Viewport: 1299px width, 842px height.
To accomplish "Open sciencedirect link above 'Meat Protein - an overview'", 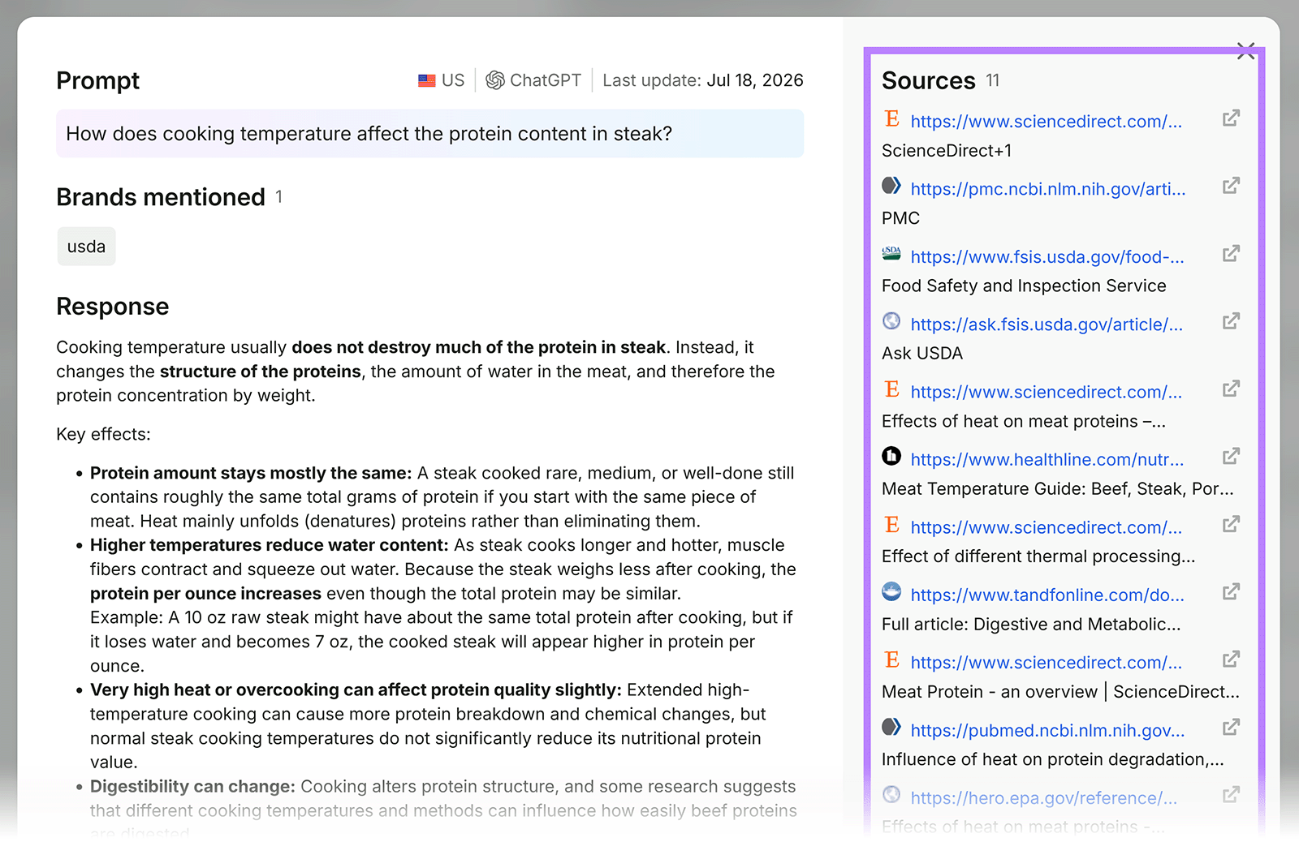I will pos(1046,663).
